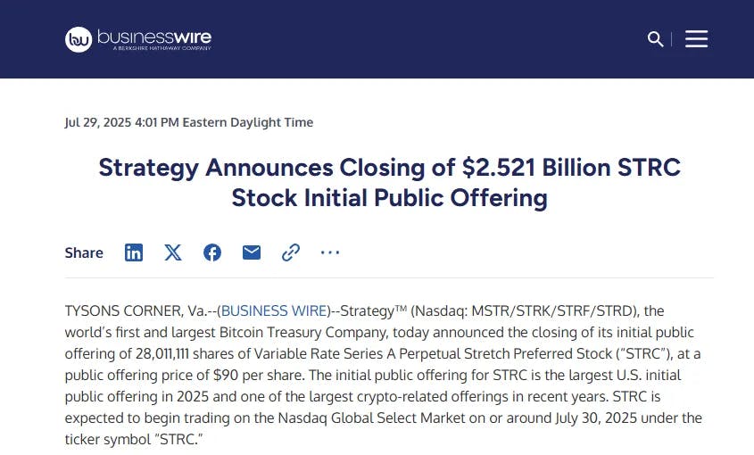Copy article link with chain icon
The image size is (754, 455).
pos(291,252)
